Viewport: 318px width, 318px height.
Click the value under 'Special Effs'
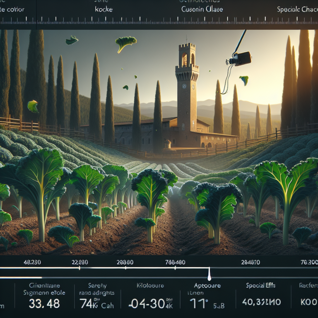[x=261, y=302]
